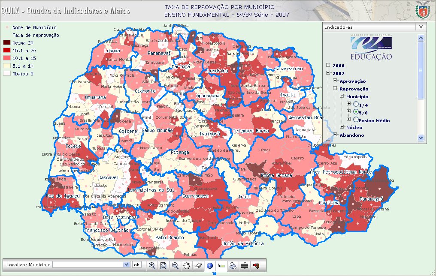Activate the pan hand tool
436x276 pixels.
187,265
